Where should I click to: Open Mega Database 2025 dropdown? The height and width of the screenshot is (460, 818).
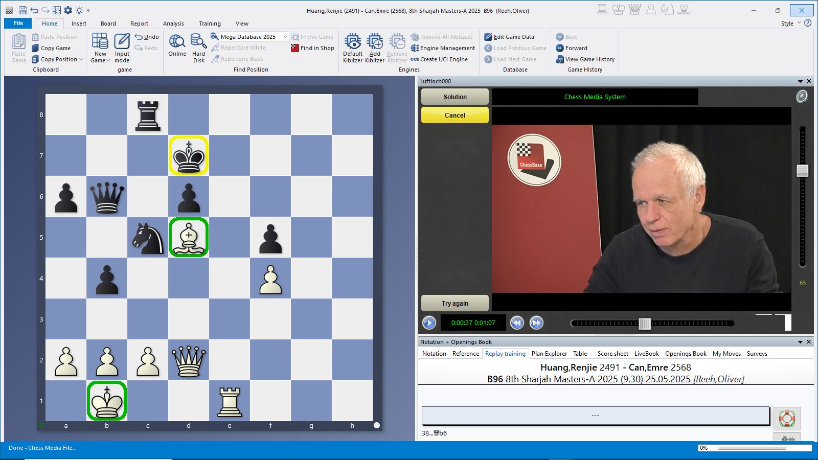tap(285, 37)
